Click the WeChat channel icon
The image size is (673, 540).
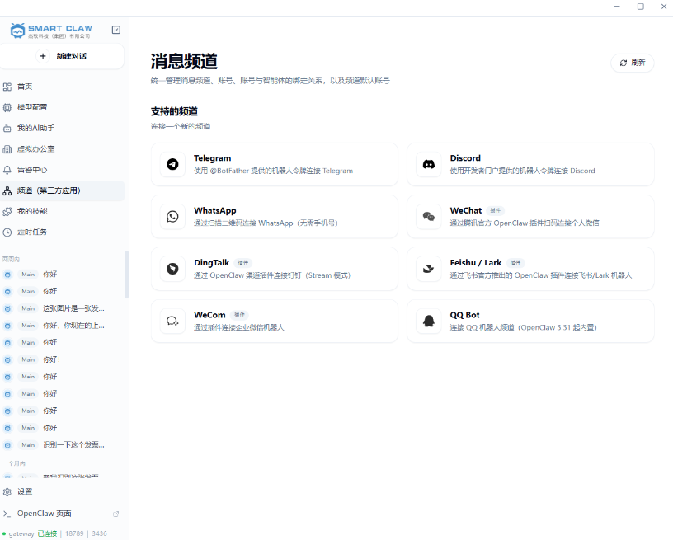click(428, 216)
